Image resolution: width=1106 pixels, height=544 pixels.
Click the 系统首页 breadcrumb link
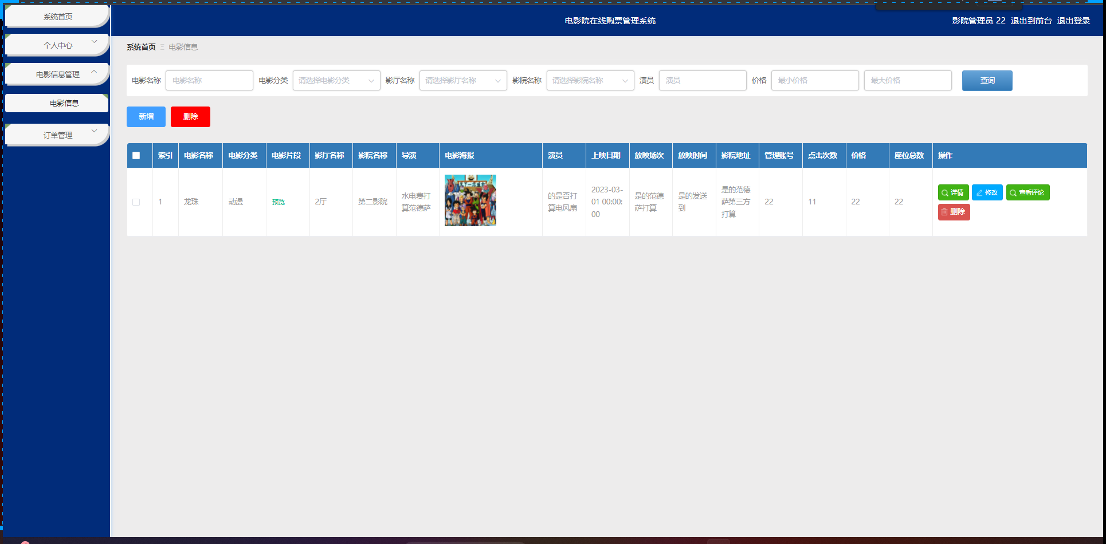coord(141,47)
